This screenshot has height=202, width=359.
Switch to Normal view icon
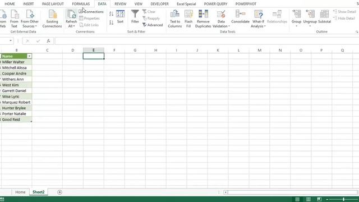(x=297, y=199)
